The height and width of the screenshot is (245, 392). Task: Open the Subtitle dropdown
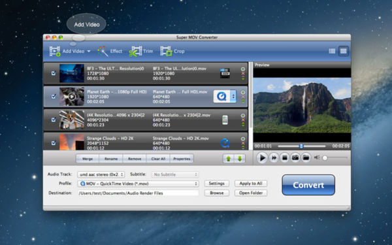pos(175,174)
